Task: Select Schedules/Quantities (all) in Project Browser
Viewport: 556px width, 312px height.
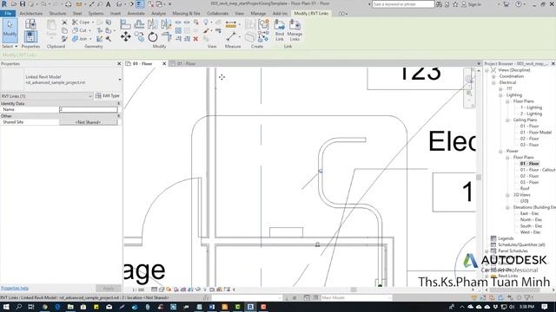Action: tap(521, 244)
